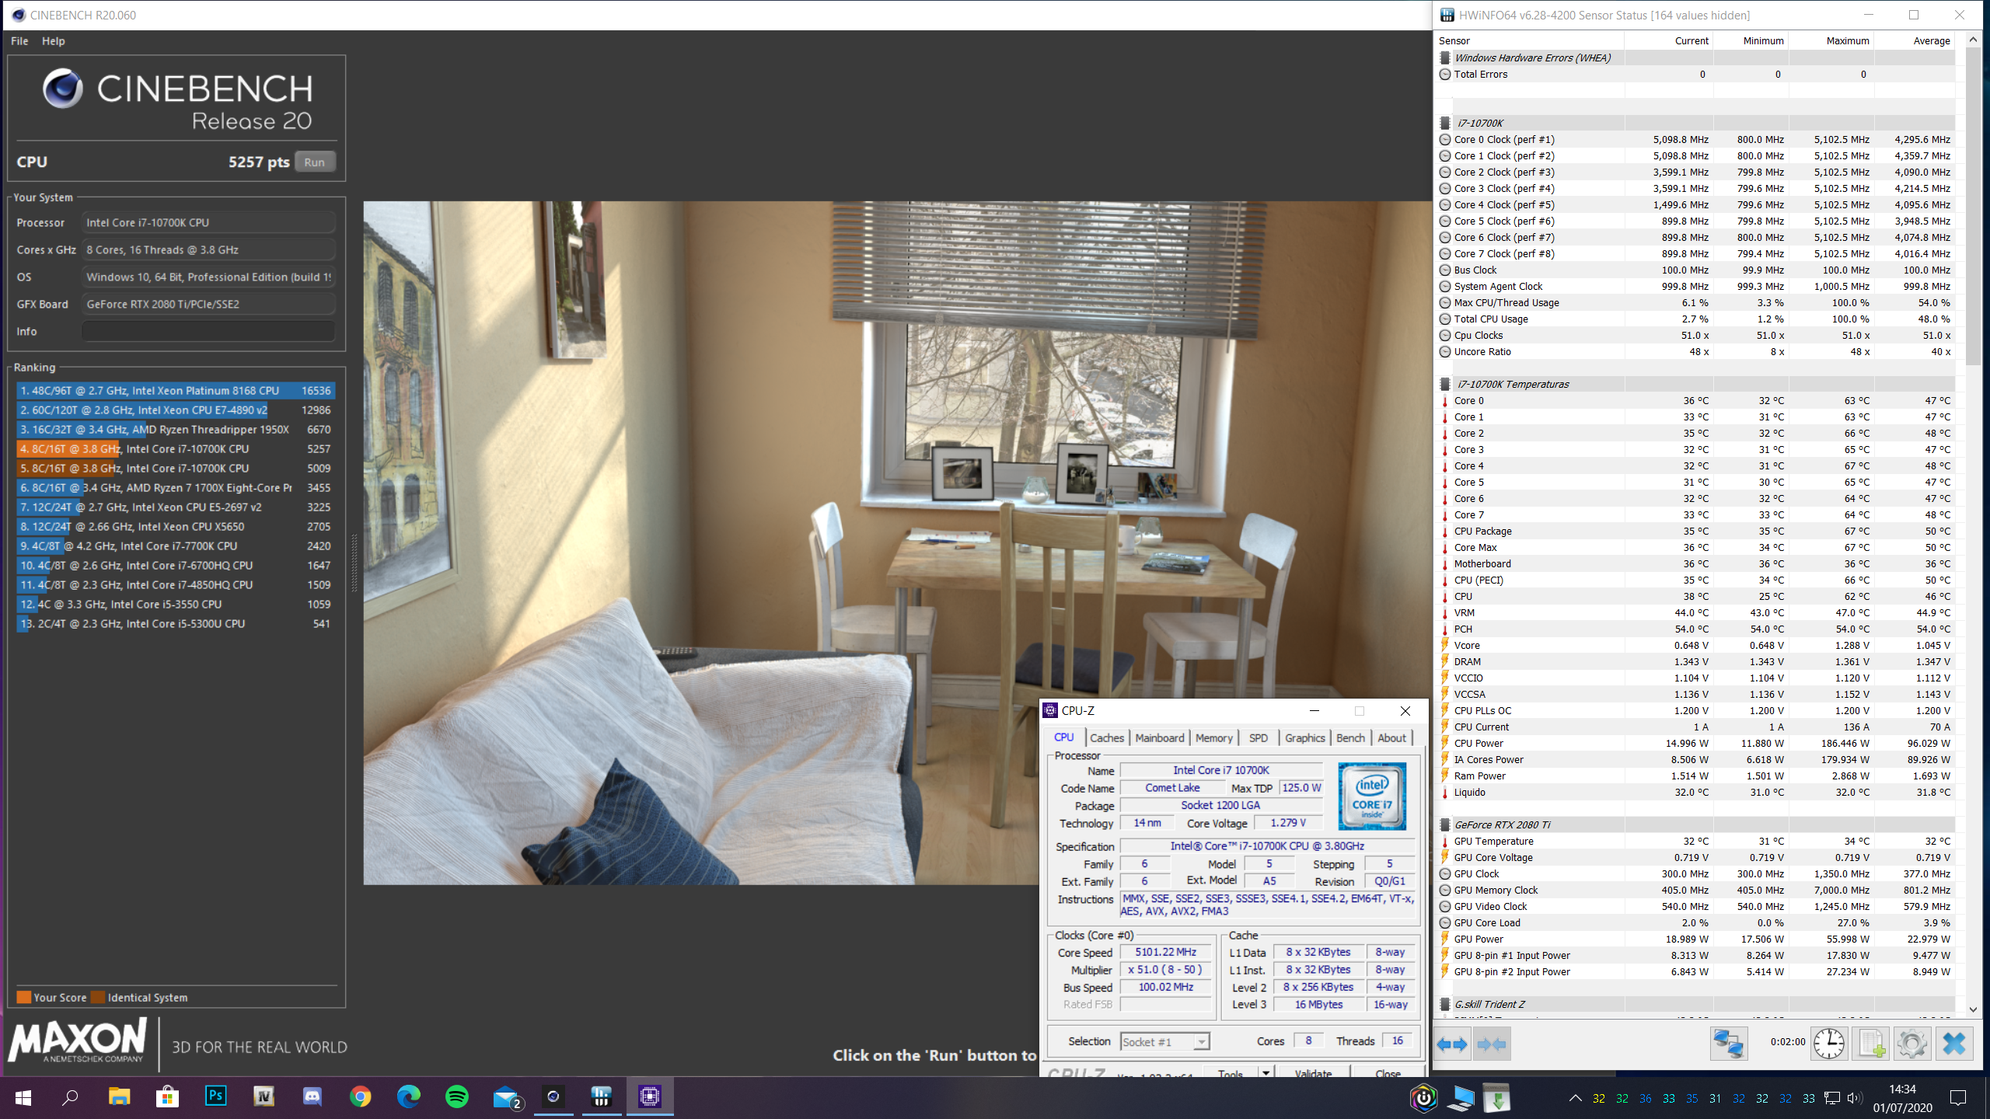Open Microsoft Store from the taskbar
Image resolution: width=1990 pixels, height=1119 pixels.
(x=167, y=1096)
